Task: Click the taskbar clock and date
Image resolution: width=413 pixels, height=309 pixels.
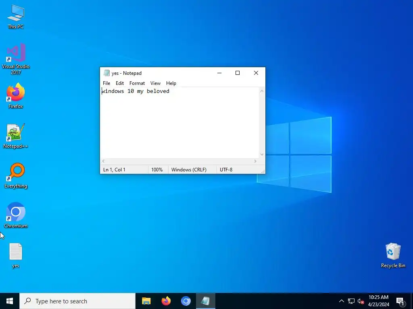Action: click(378, 301)
